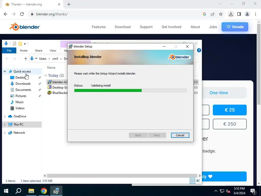Click the Name column header
Screen dimensions: 261x196
pos(51,67)
